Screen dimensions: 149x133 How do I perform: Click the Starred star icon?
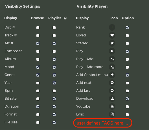[112, 43]
